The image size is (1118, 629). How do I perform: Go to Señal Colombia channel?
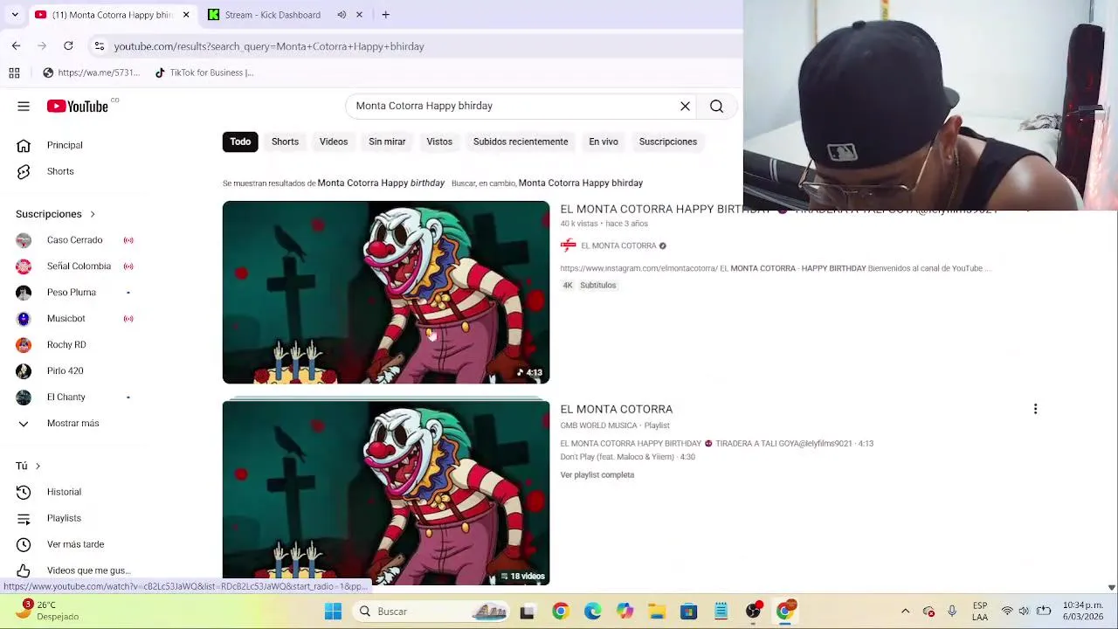79,266
